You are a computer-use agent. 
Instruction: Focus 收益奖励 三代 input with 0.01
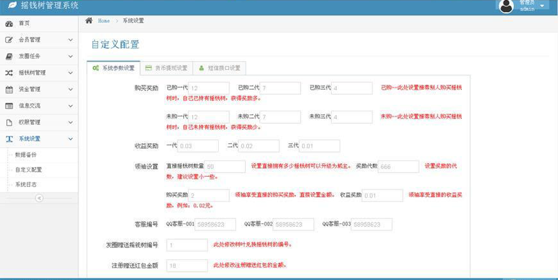pyautogui.click(x=319, y=146)
